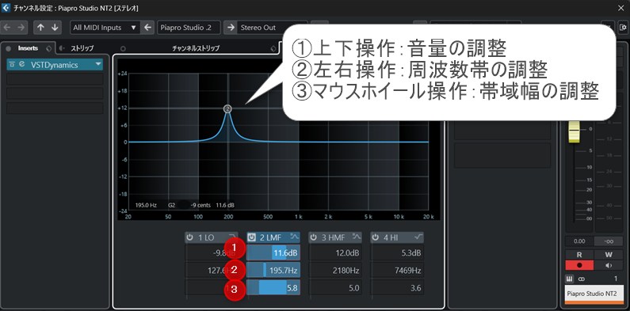This screenshot has width=630, height=311.
Task: Toggle 2 LMF band power button
Action: pos(251,237)
